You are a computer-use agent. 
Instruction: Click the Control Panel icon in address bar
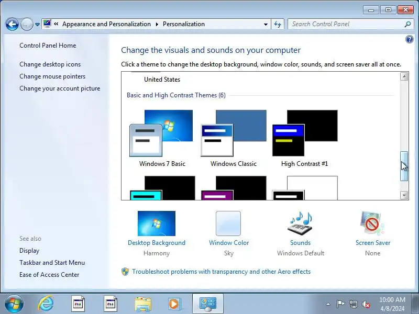click(47, 24)
